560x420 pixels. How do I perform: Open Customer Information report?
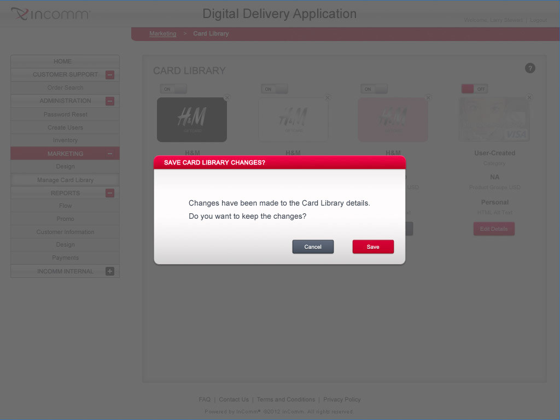[x=65, y=232]
